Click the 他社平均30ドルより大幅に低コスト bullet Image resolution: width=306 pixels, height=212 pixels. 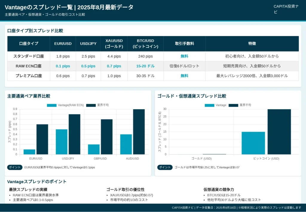(x=234, y=200)
